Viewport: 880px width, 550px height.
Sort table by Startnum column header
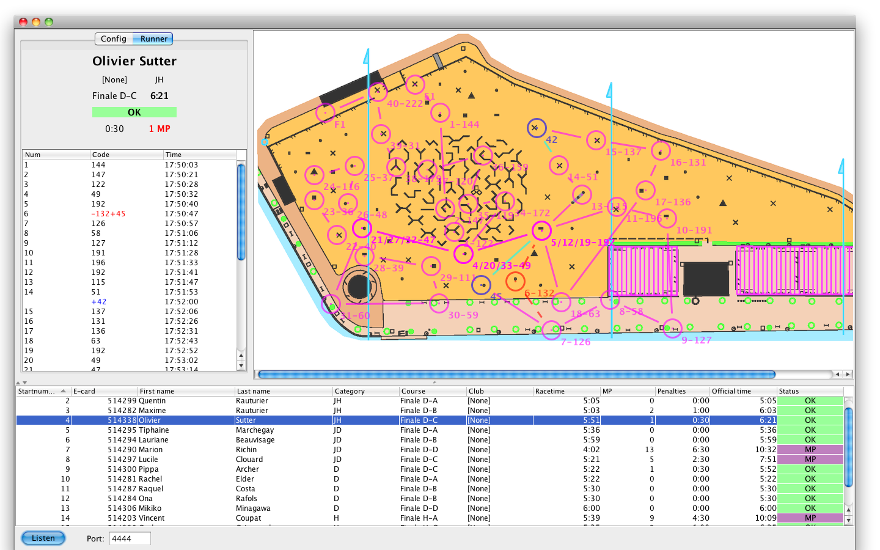pyautogui.click(x=43, y=391)
